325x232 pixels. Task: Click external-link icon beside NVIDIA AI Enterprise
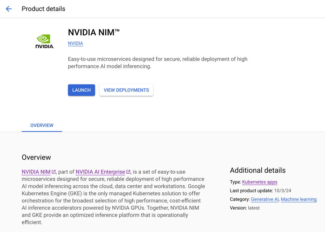point(128,172)
